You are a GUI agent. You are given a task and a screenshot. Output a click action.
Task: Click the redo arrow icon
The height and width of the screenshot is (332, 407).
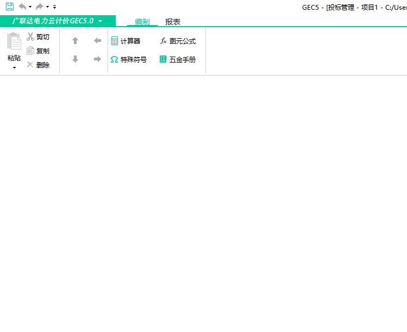click(40, 7)
